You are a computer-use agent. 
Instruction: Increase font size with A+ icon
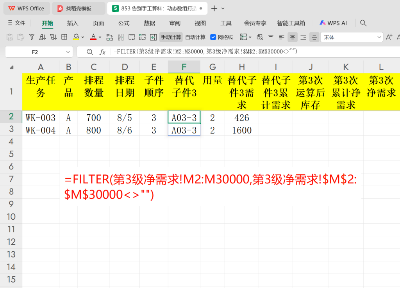click(389, 37)
